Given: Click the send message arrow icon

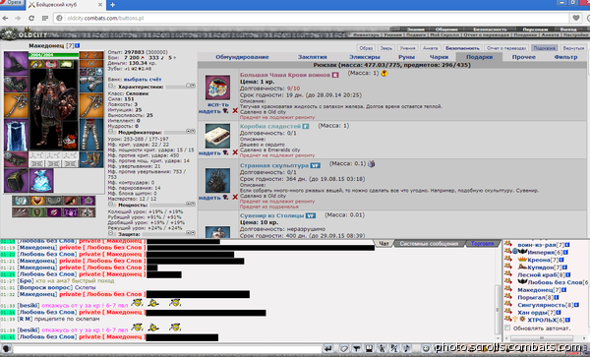Looking at the screenshot, I should (x=328, y=348).
